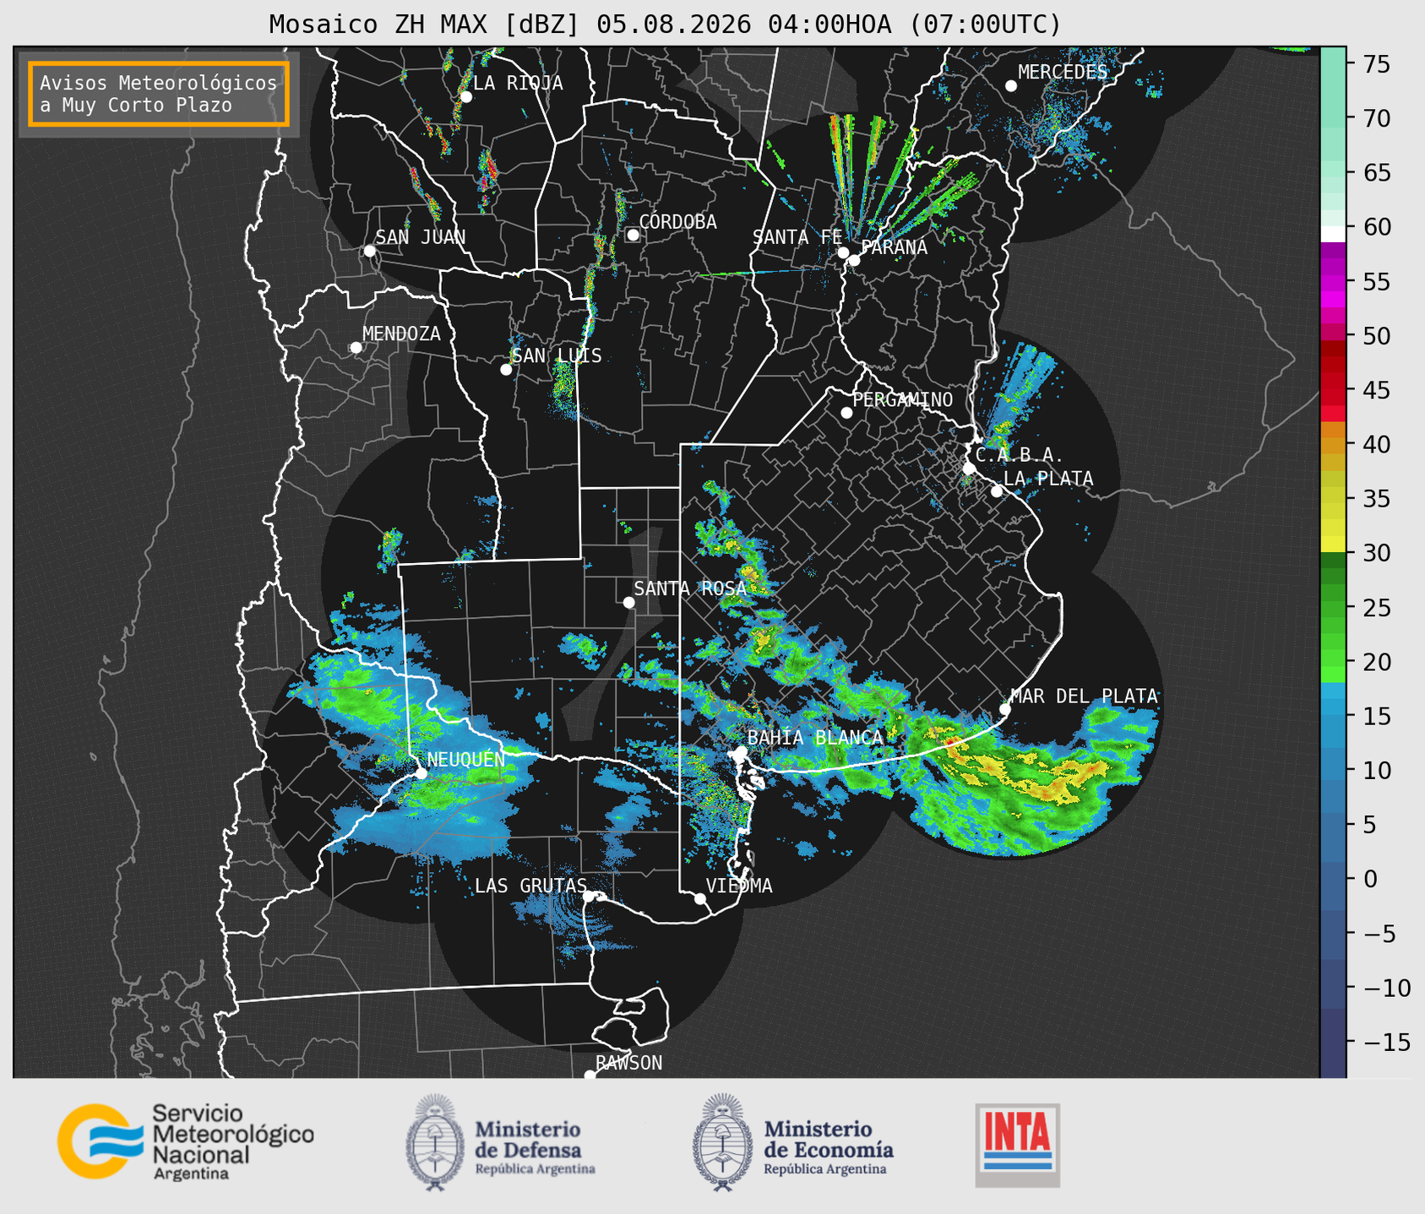Select the Bahía Blanca city marker
1425x1214 pixels.
pyautogui.click(x=741, y=751)
